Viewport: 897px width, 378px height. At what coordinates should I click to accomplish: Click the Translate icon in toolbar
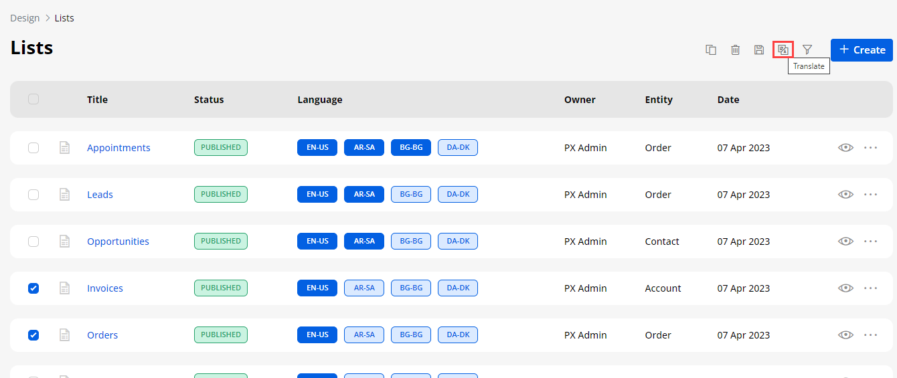pyautogui.click(x=783, y=50)
